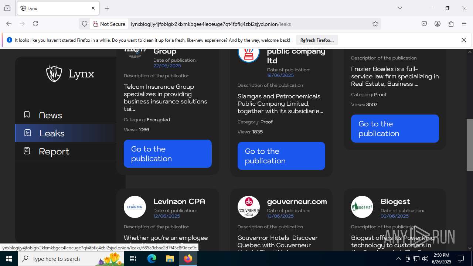Screen dimensions: 473x266
Task: Click the Views: 1066 text
Action: tap(136, 130)
